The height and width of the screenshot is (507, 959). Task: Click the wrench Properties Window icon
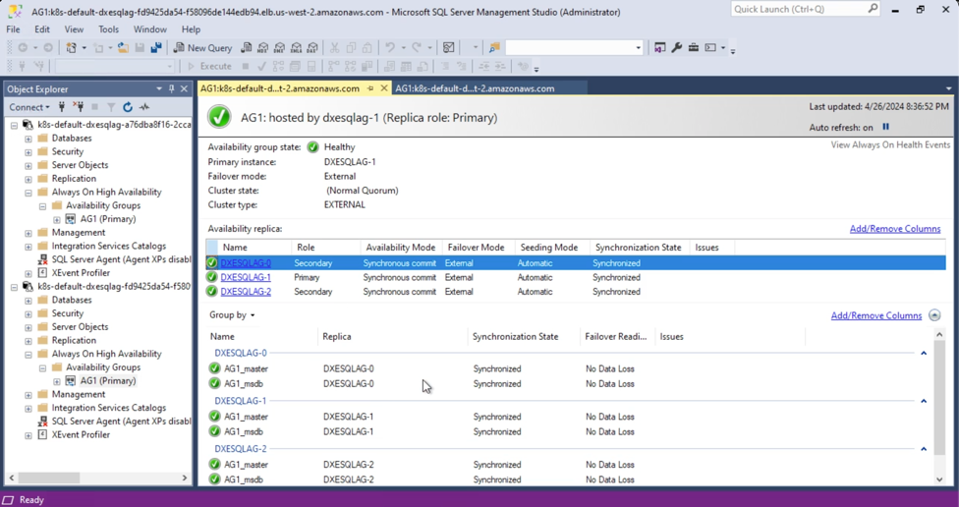click(x=676, y=48)
